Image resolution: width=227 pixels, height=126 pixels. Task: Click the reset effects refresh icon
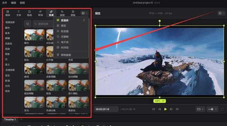[x=28, y=24]
